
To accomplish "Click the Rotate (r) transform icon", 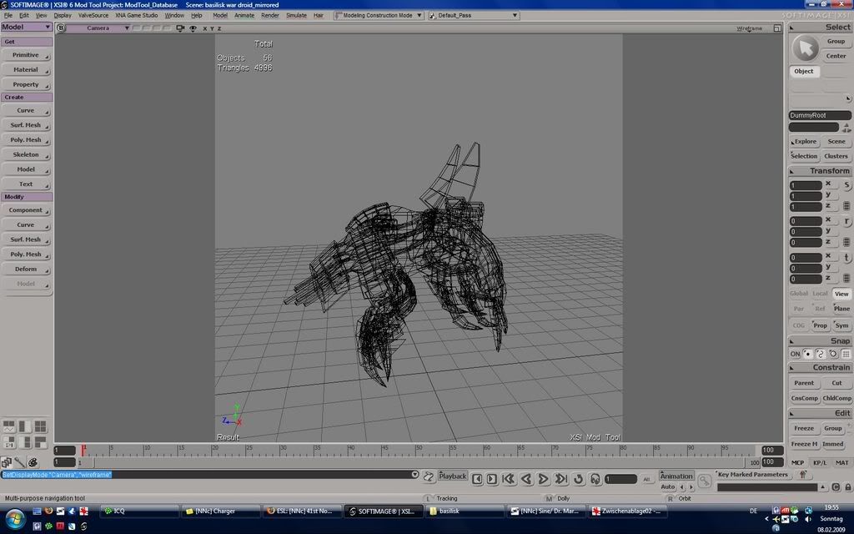I will [847, 221].
